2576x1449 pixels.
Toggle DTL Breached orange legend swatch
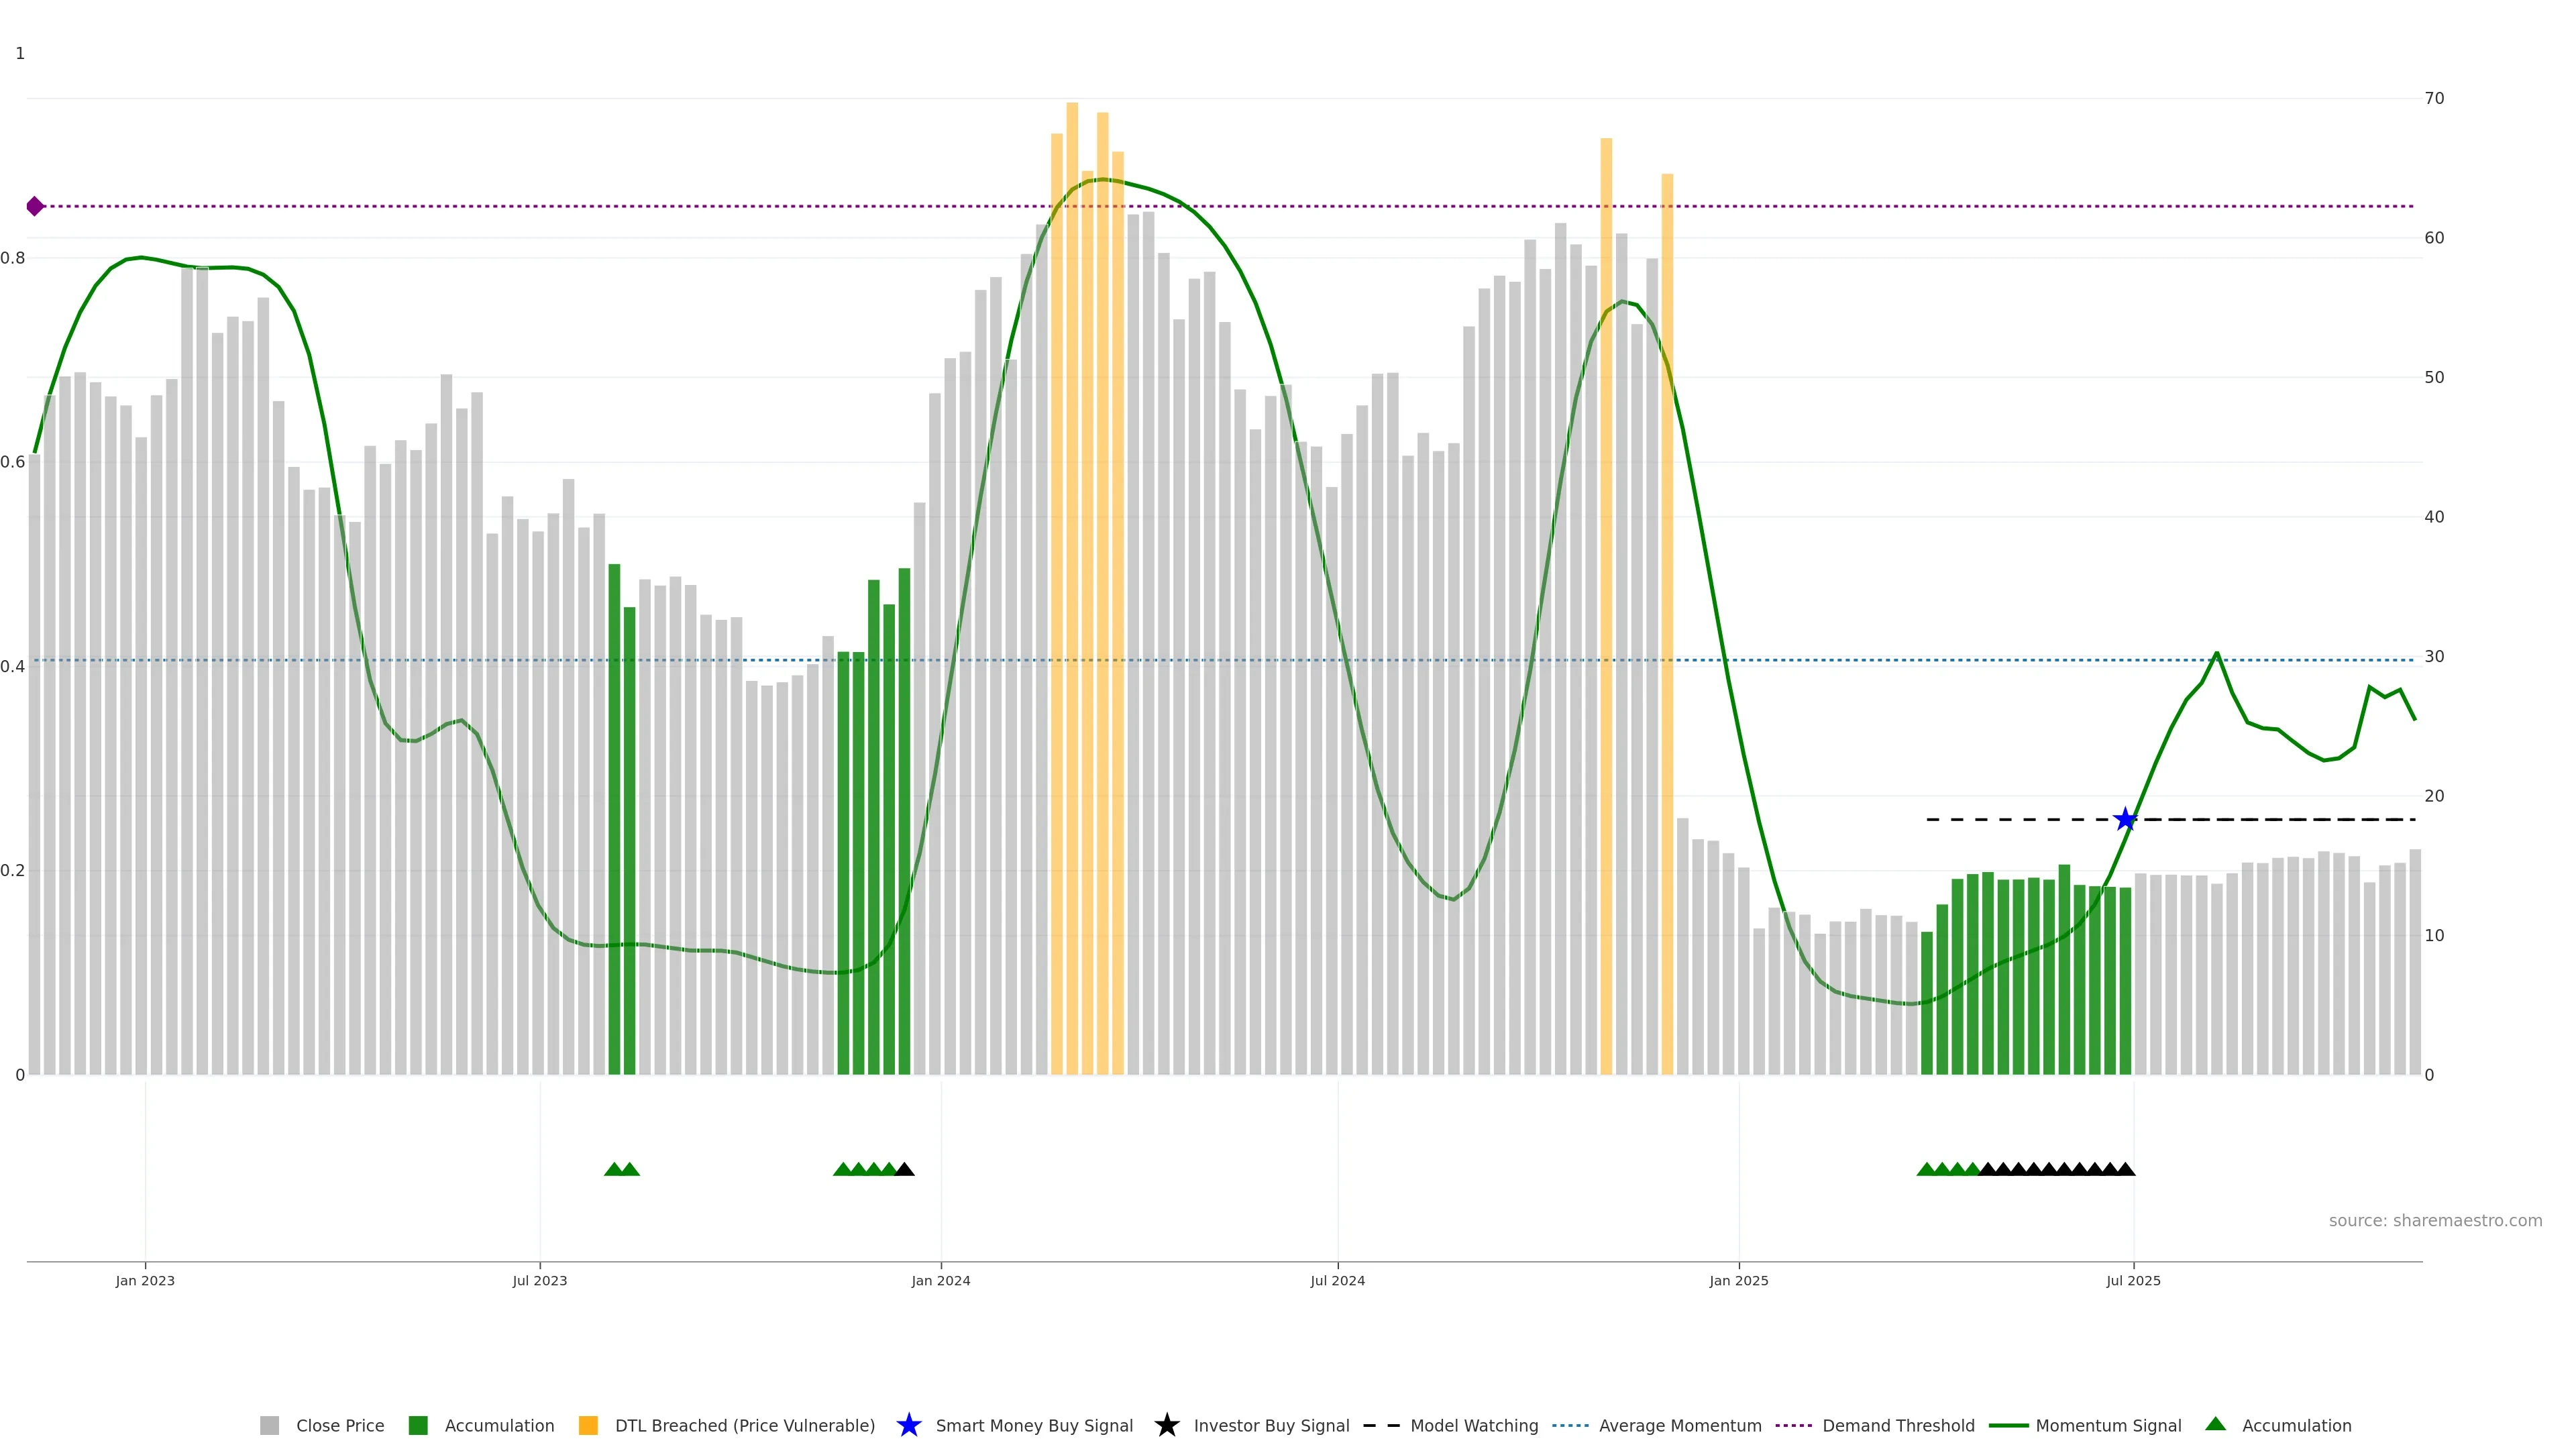(588, 1426)
